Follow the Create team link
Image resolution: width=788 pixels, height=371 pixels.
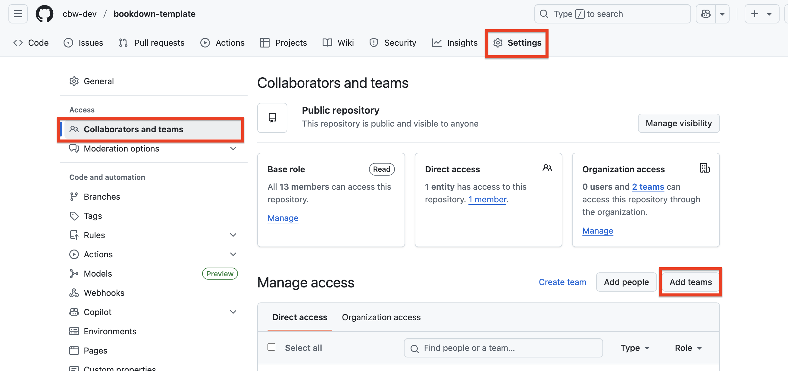(562, 282)
